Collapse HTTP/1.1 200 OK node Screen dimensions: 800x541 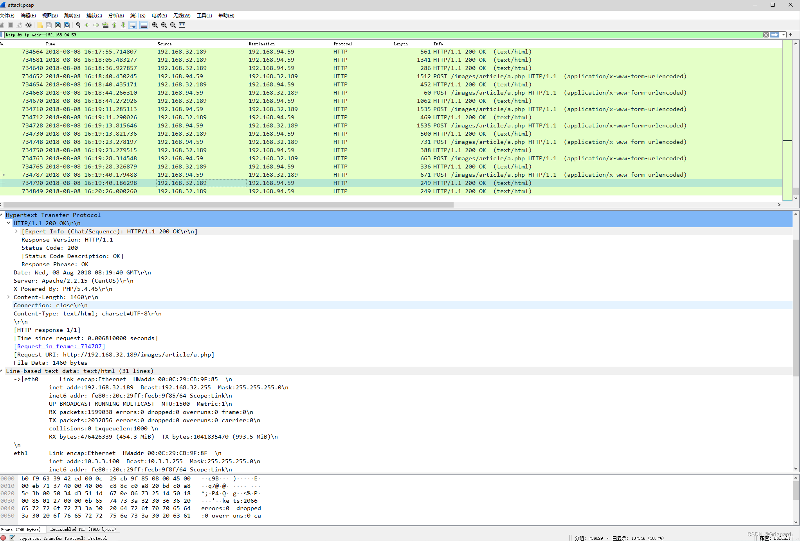9,223
